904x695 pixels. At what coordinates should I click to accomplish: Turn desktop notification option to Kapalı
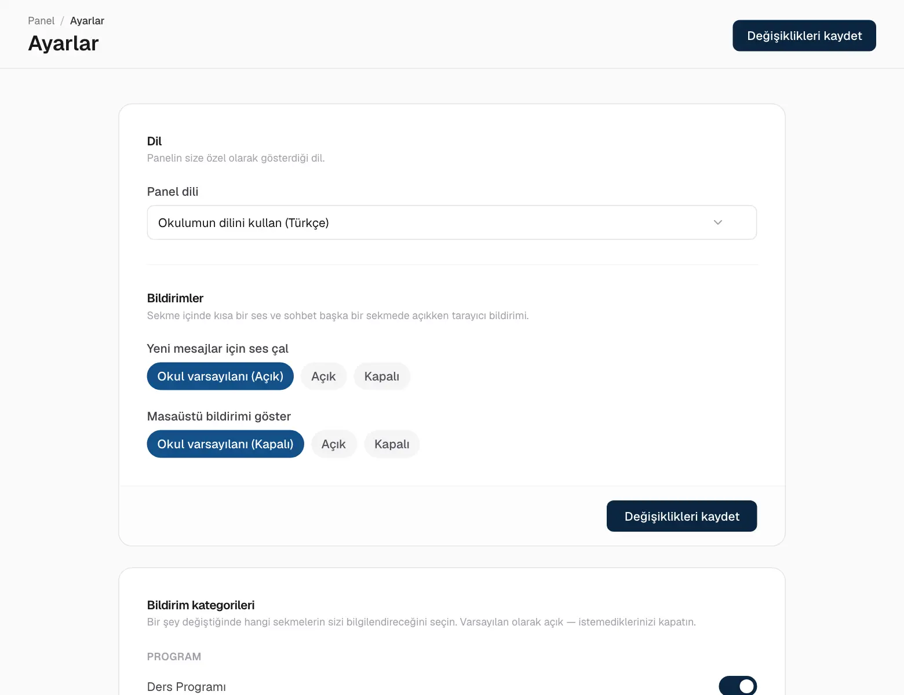pyautogui.click(x=392, y=444)
